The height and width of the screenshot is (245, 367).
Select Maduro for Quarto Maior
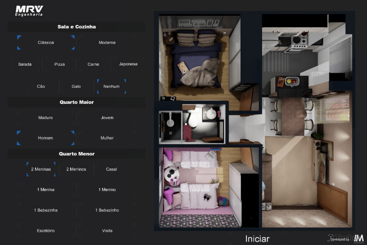point(46,118)
